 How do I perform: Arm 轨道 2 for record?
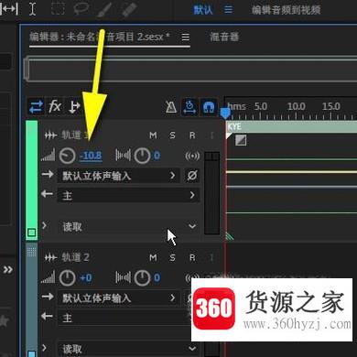pyautogui.click(x=192, y=258)
